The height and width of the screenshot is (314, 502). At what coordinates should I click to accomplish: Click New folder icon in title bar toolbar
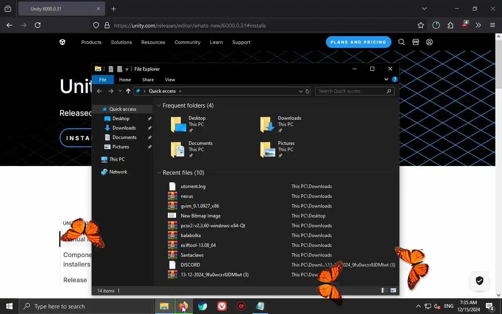(120, 69)
